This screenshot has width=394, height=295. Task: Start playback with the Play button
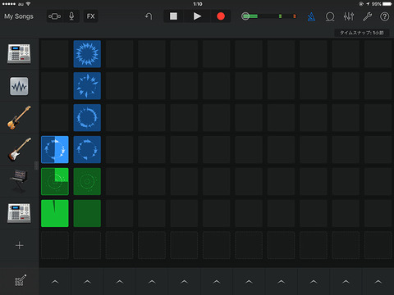tap(197, 16)
